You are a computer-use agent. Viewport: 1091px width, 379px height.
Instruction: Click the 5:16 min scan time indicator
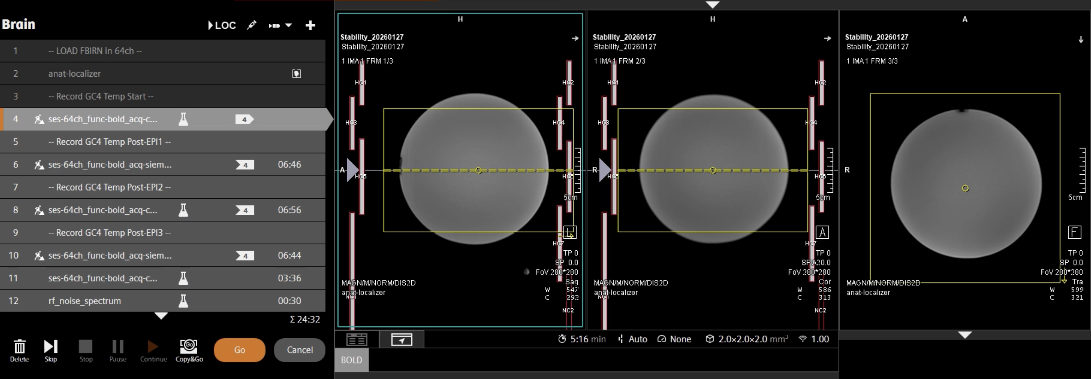[582, 339]
